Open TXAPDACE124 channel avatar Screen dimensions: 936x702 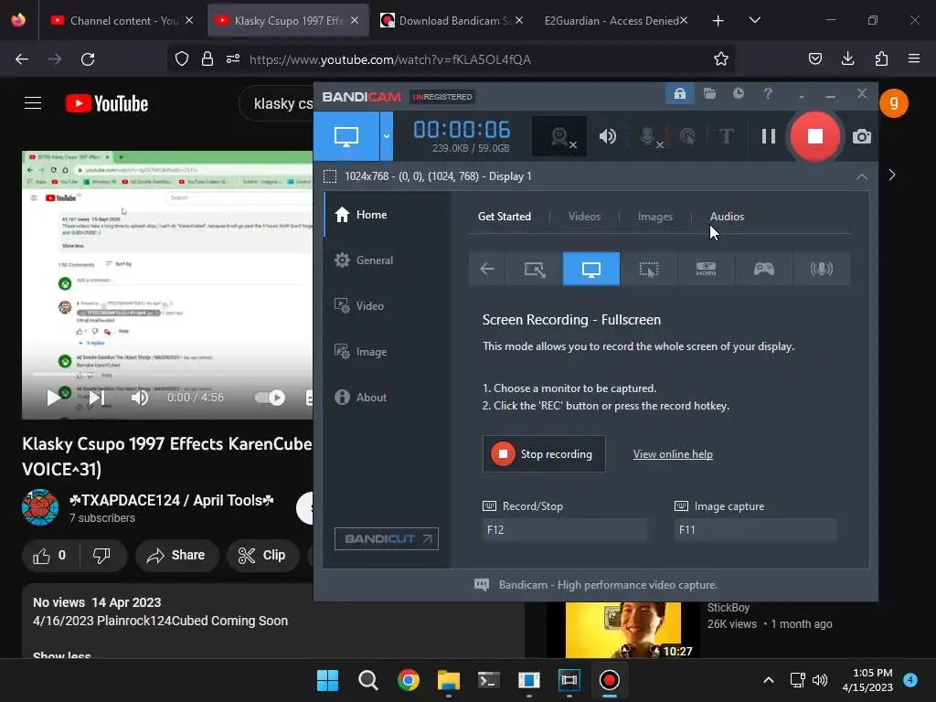[40, 507]
